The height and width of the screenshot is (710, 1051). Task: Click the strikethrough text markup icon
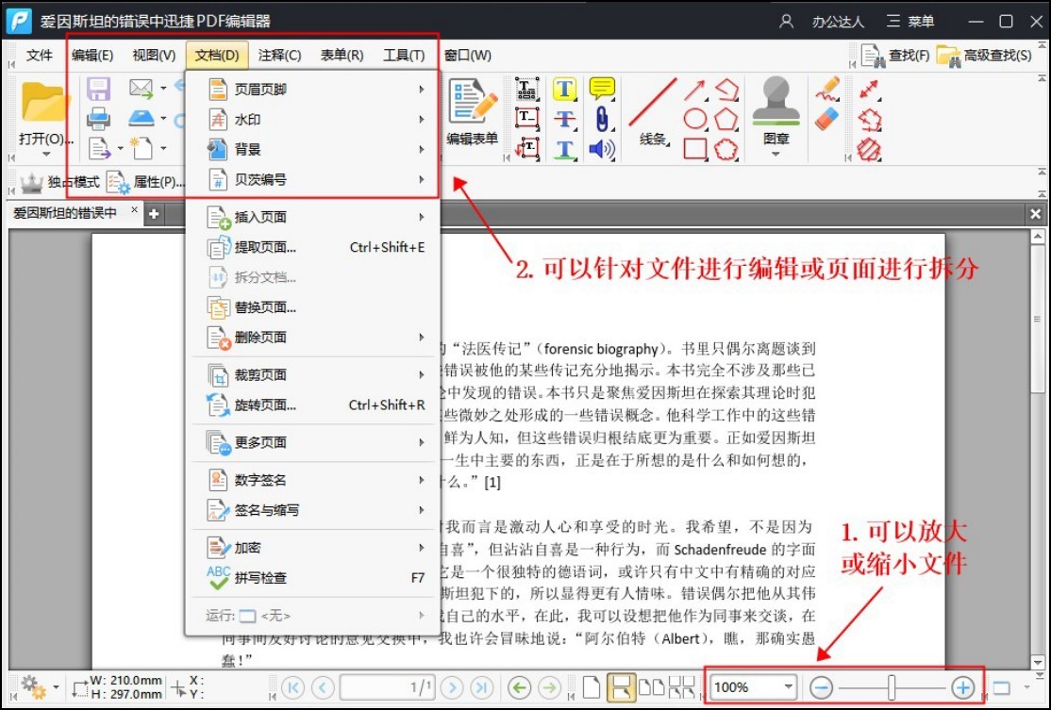(x=564, y=118)
